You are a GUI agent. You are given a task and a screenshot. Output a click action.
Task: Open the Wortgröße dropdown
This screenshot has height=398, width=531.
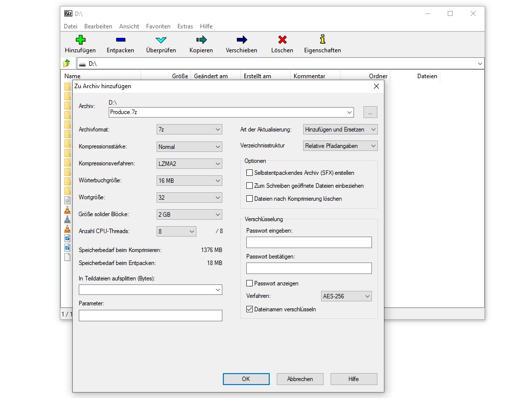click(x=189, y=197)
